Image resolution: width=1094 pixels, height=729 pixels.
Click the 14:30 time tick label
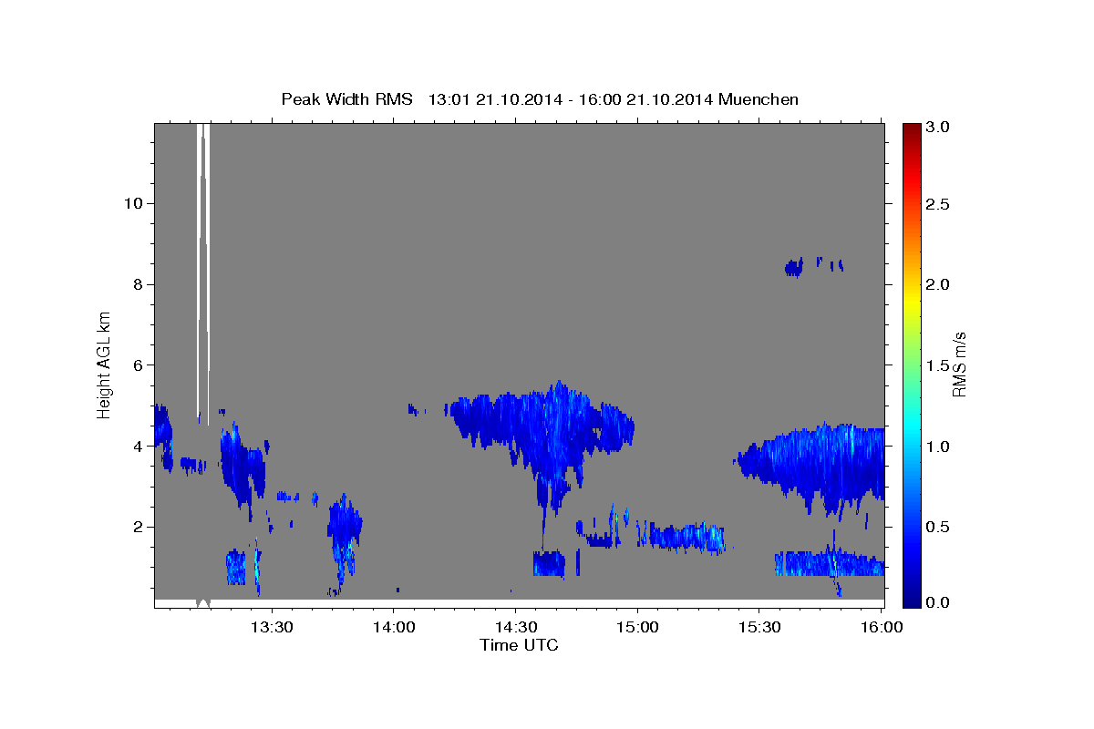click(x=515, y=627)
